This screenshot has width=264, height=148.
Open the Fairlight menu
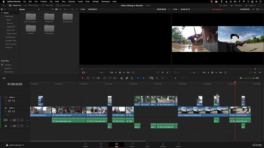coord(95,2)
